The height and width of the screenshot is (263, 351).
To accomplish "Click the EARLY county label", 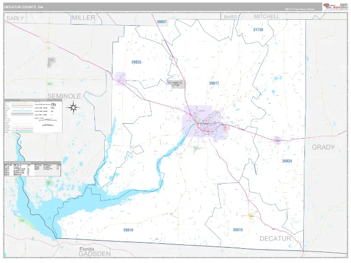I will coord(15,18).
